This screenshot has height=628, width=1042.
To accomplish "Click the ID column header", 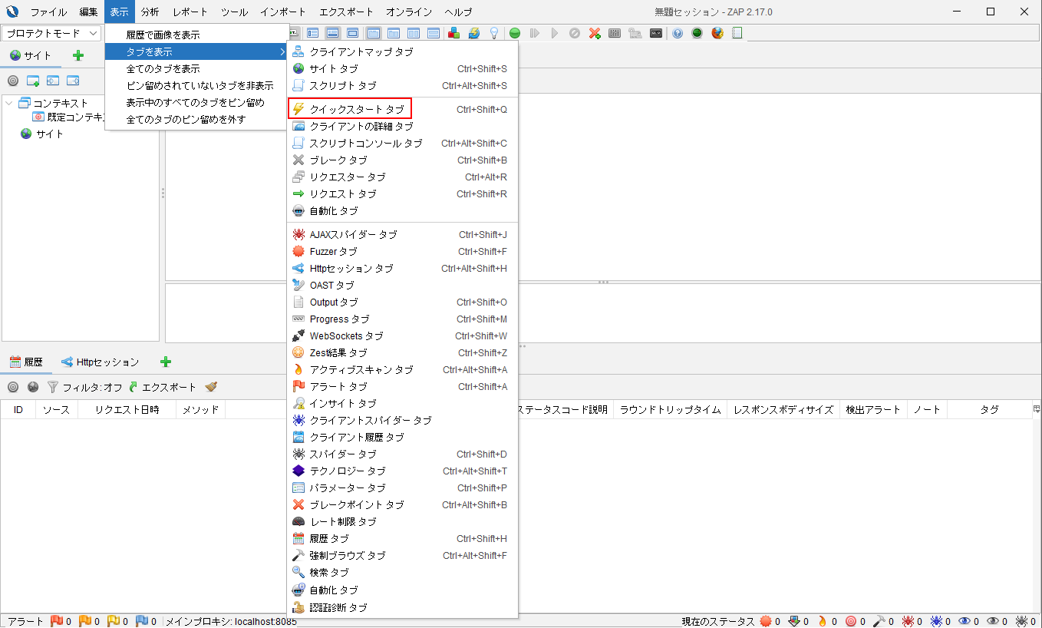I will tap(18, 409).
